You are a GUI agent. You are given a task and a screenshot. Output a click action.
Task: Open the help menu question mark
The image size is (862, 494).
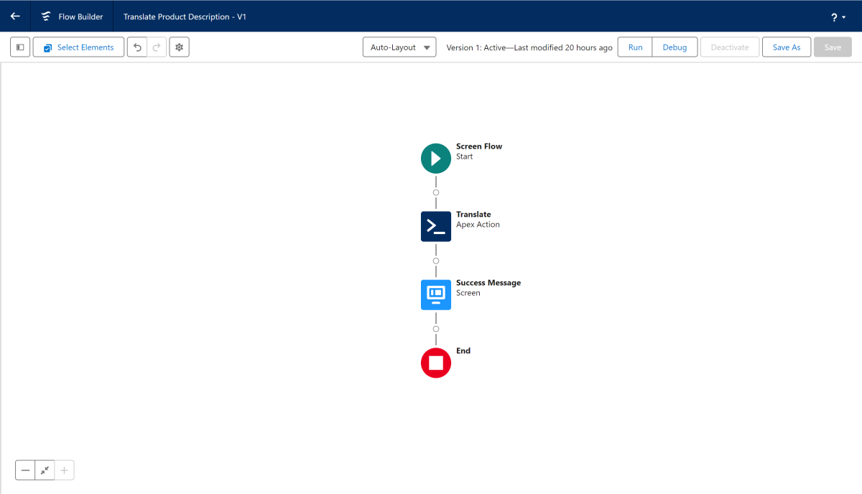click(838, 17)
